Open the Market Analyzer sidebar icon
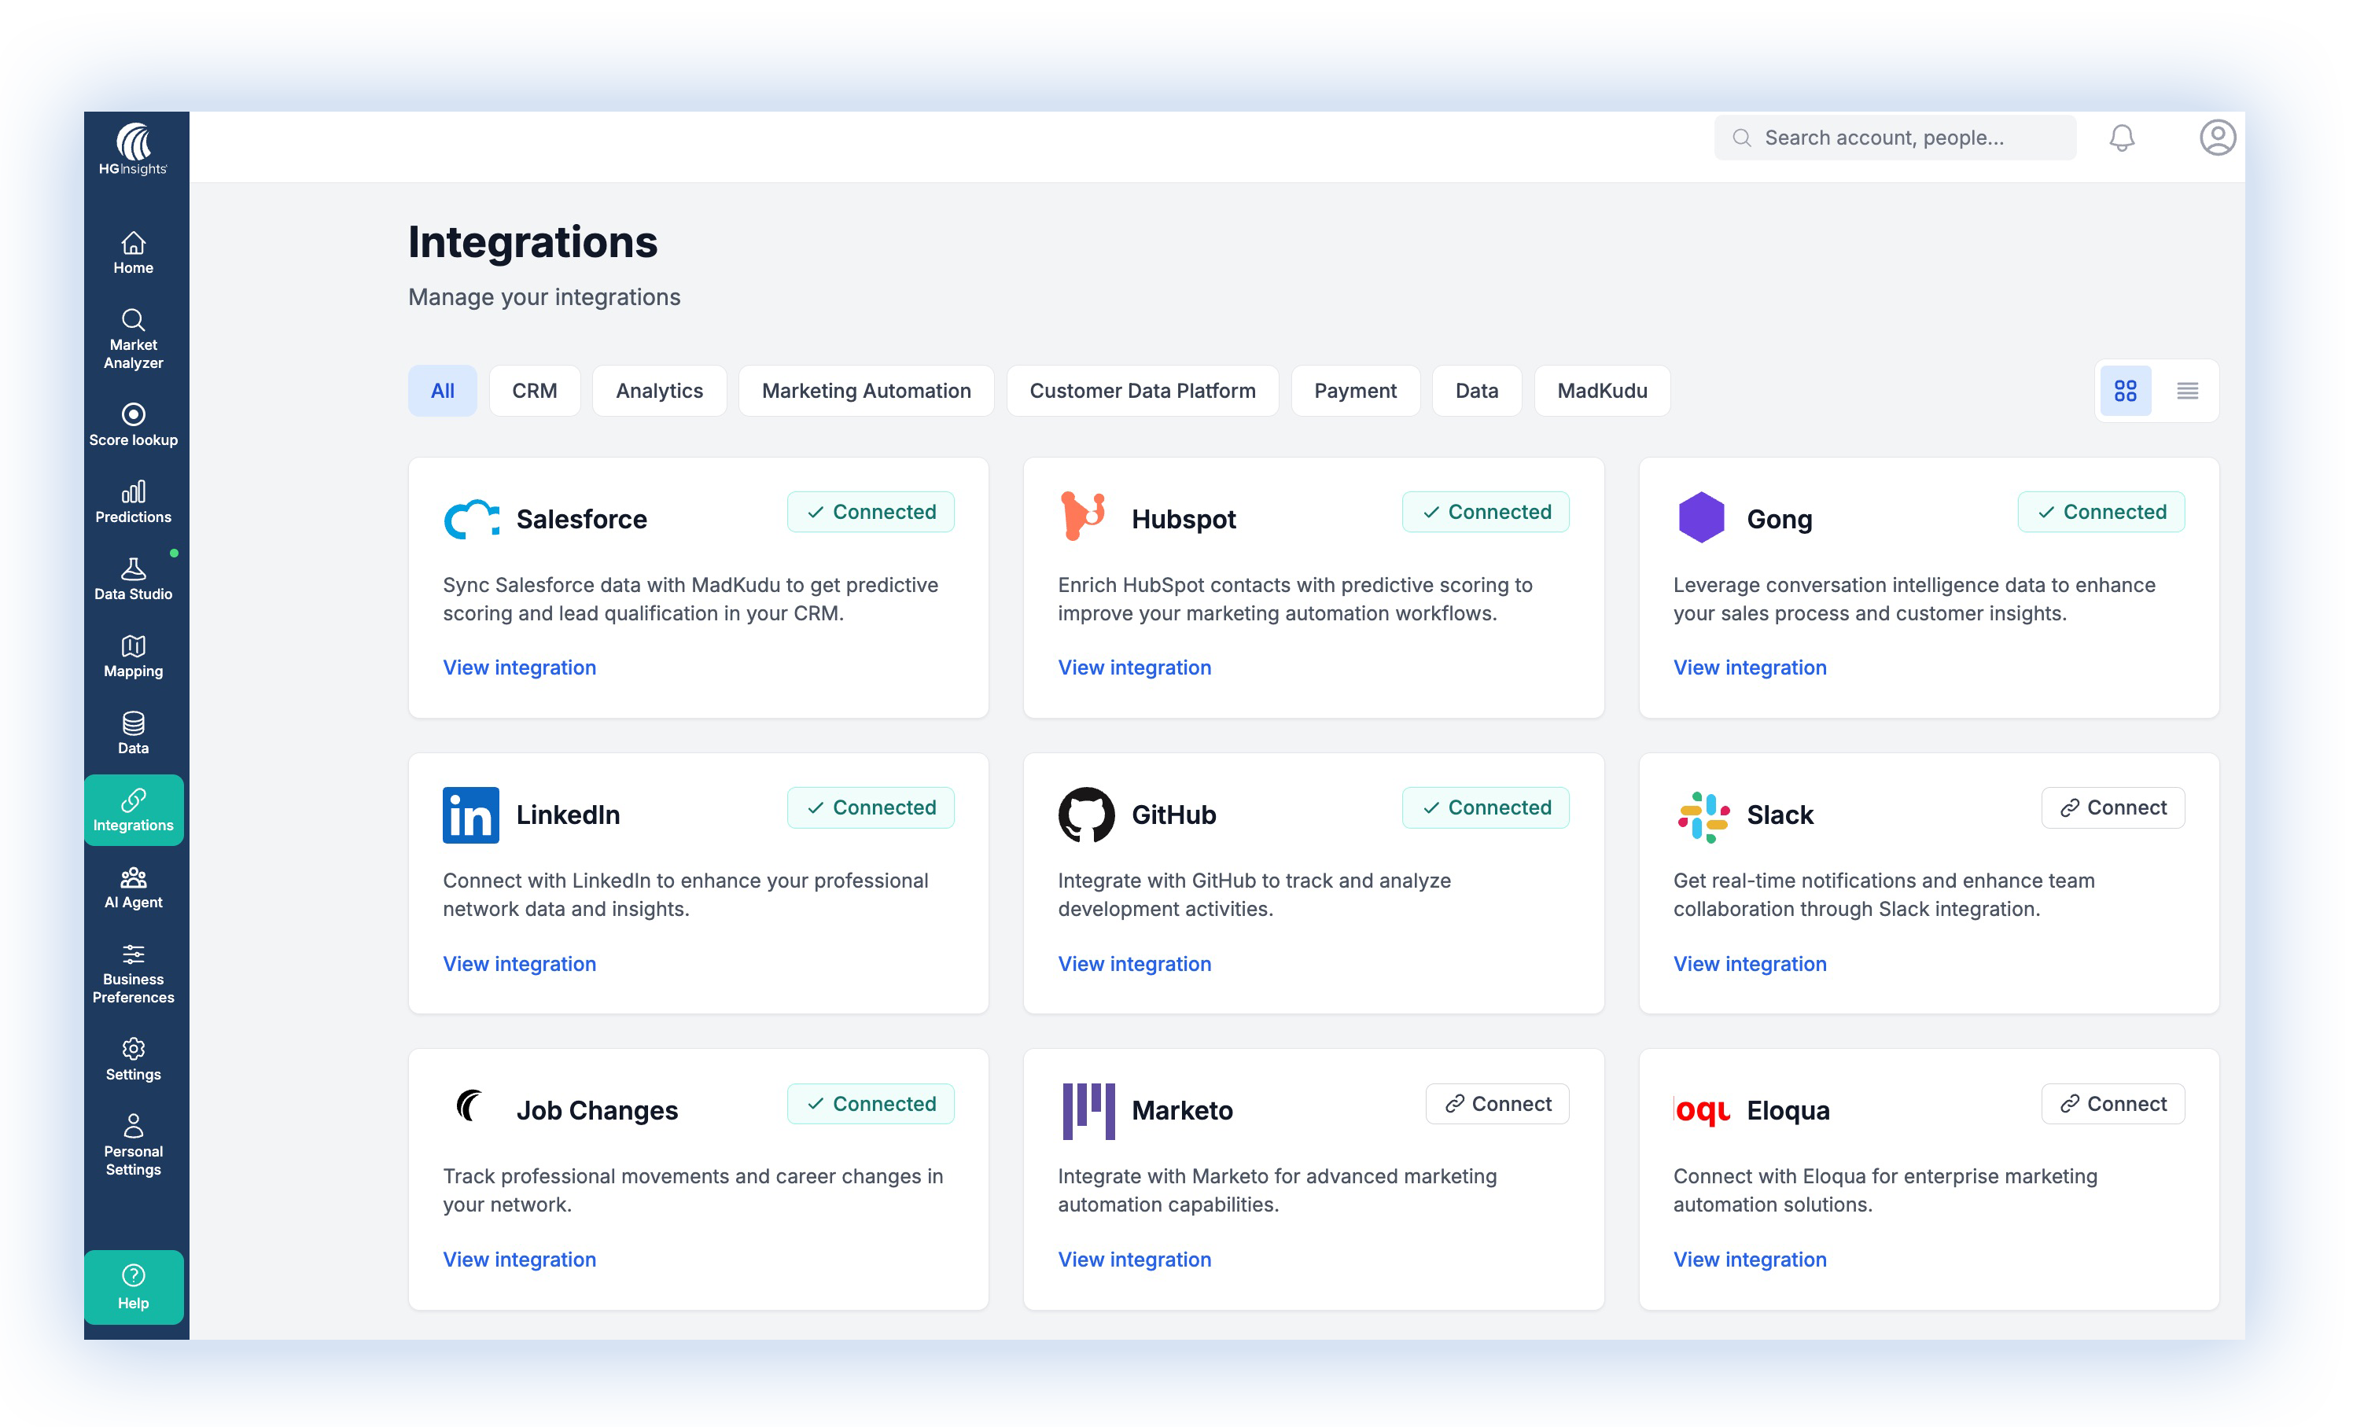2353x1427 pixels. (133, 338)
